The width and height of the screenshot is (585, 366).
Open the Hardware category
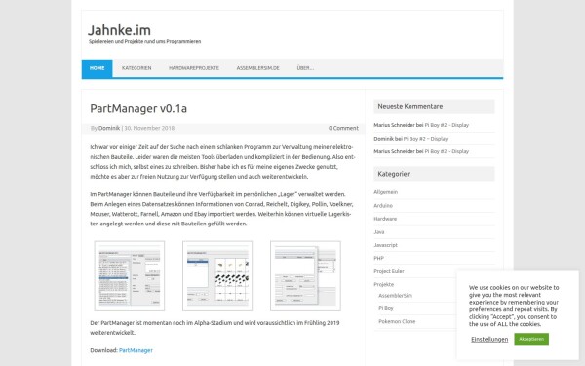click(385, 219)
